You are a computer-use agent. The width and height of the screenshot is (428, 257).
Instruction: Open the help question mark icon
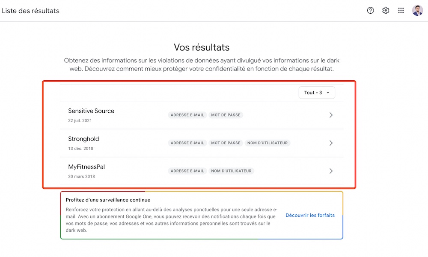pos(370,11)
